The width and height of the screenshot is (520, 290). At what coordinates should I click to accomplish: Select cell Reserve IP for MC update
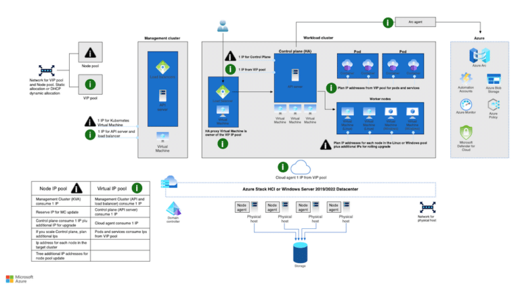click(61, 212)
